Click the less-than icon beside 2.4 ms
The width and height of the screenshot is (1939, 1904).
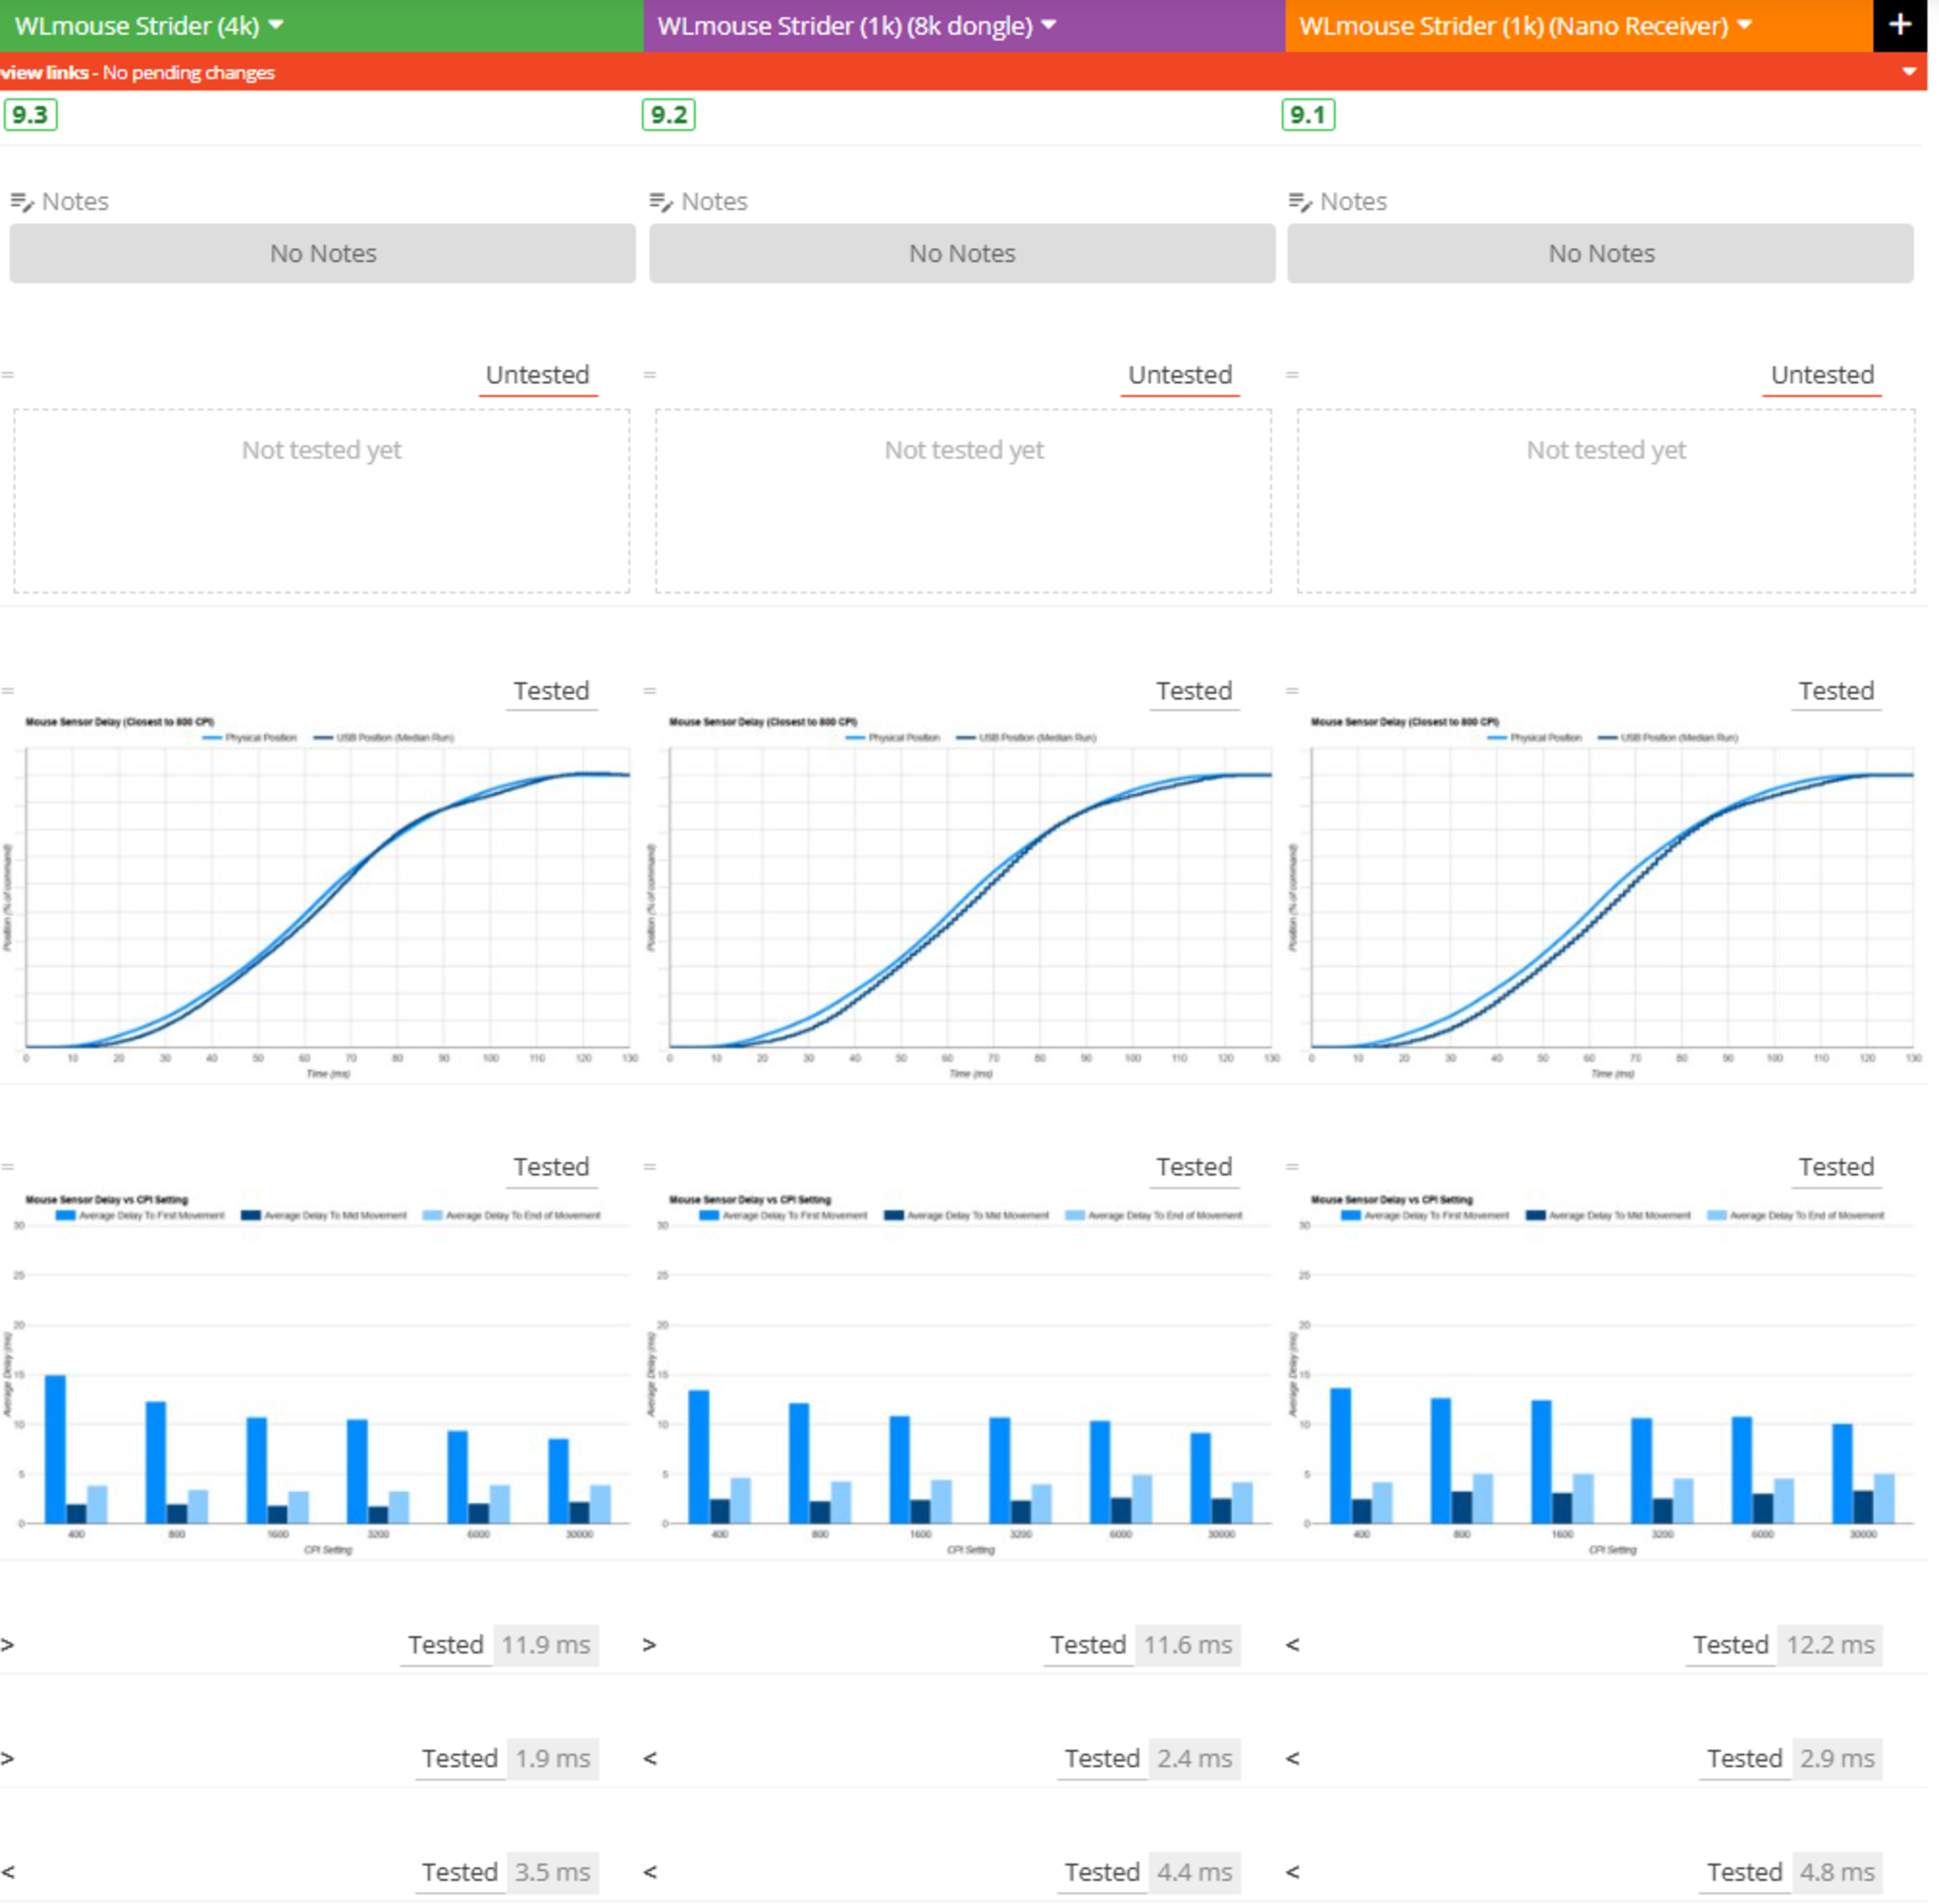[650, 1758]
